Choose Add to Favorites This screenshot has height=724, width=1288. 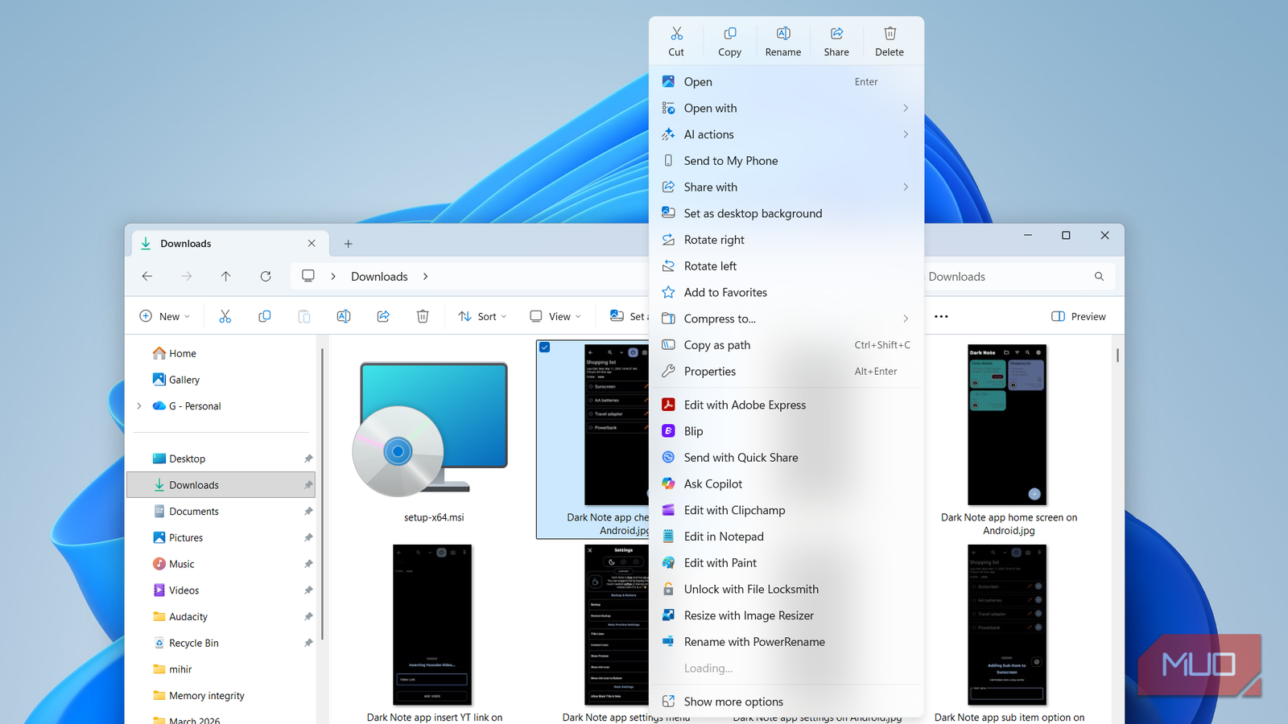[786, 293]
